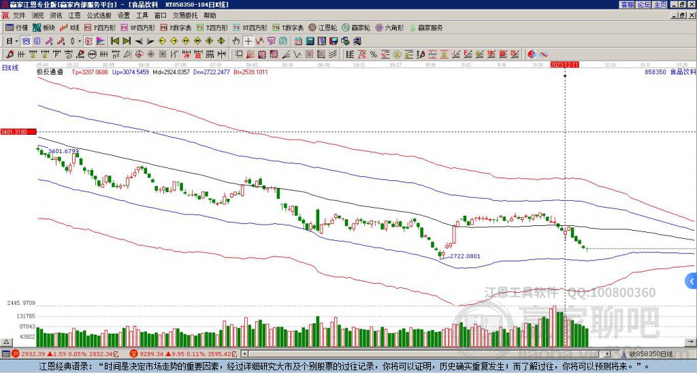Click the 赢家服务 button

coord(426,28)
